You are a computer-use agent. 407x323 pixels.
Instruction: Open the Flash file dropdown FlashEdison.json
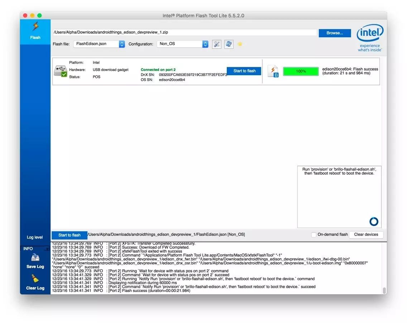coord(99,44)
